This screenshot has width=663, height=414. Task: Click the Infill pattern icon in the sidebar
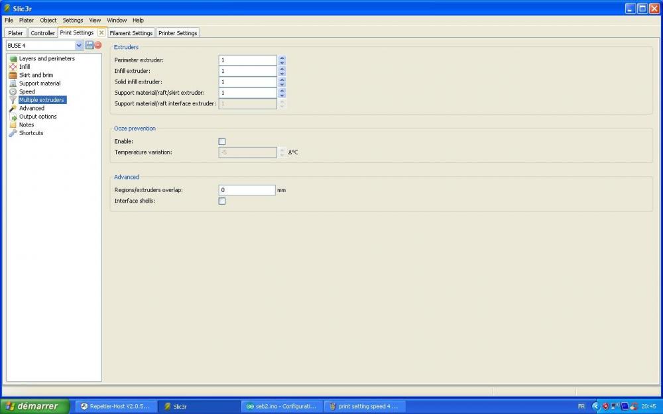(13, 67)
